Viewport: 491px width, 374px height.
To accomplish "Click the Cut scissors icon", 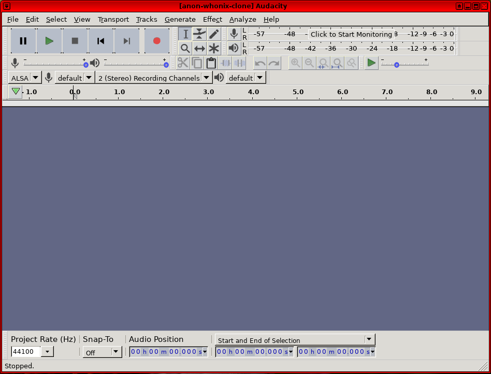I will click(183, 63).
